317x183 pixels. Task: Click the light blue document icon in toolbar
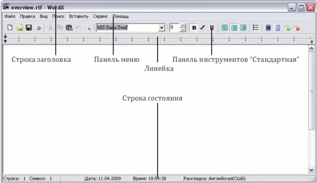(278, 28)
